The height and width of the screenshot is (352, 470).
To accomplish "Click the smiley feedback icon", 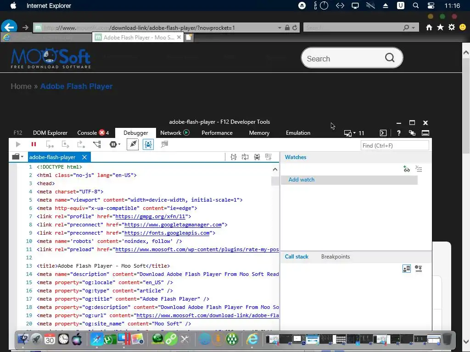I will [463, 27].
